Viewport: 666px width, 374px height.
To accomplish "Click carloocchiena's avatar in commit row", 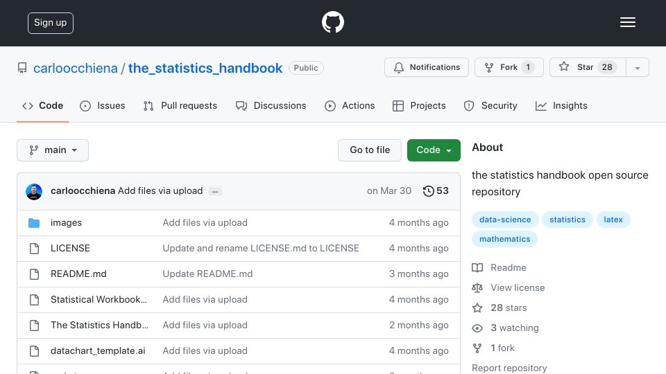I will tap(34, 192).
